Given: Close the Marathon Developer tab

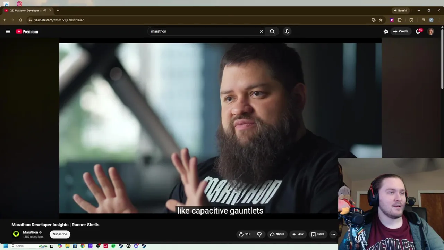Looking at the screenshot, I should pos(50,10).
